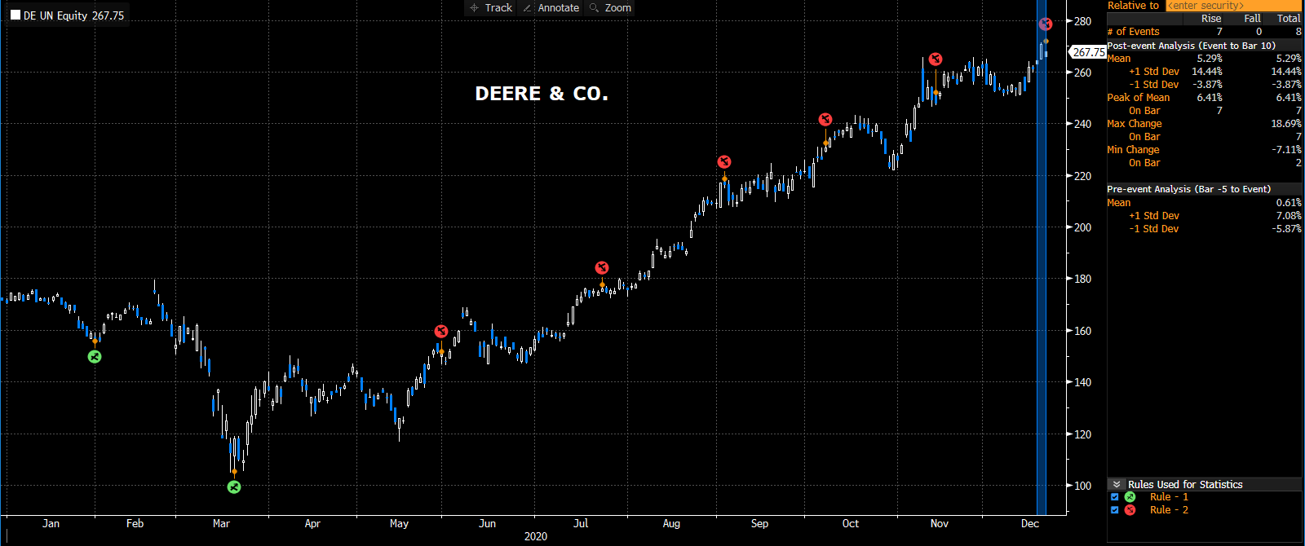
Task: Click the Aug month label on the time axis
Action: click(671, 523)
